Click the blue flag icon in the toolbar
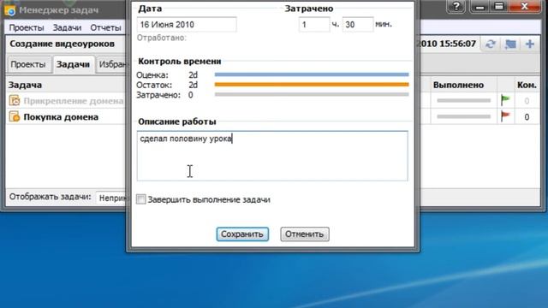 pyautogui.click(x=510, y=44)
